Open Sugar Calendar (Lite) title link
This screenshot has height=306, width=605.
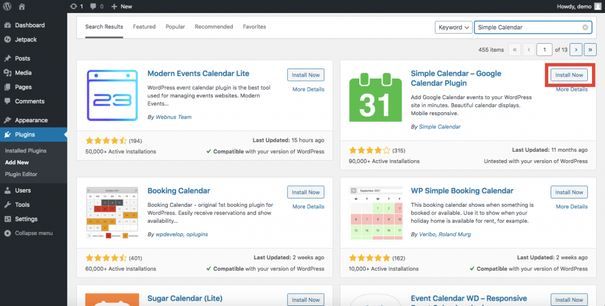click(185, 298)
